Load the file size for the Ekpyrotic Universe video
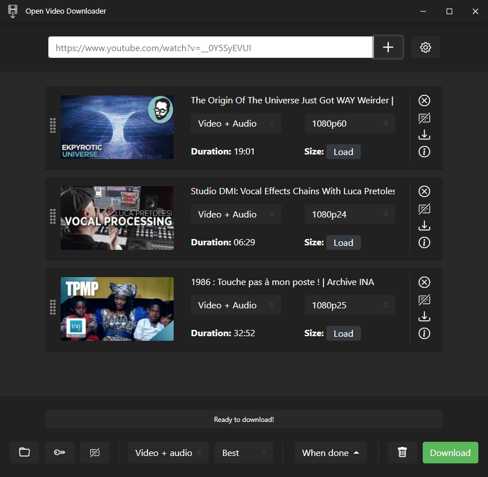 343,152
